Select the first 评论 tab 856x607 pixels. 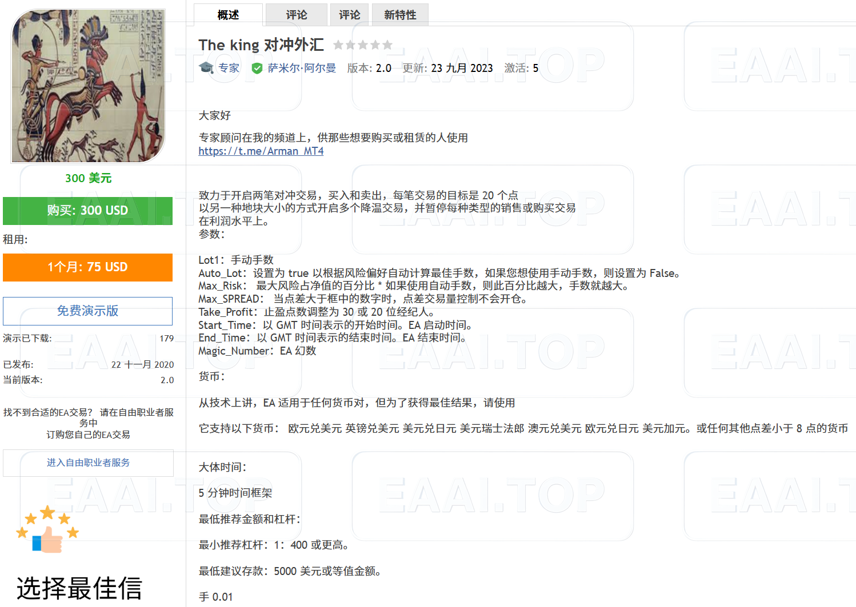tap(296, 14)
